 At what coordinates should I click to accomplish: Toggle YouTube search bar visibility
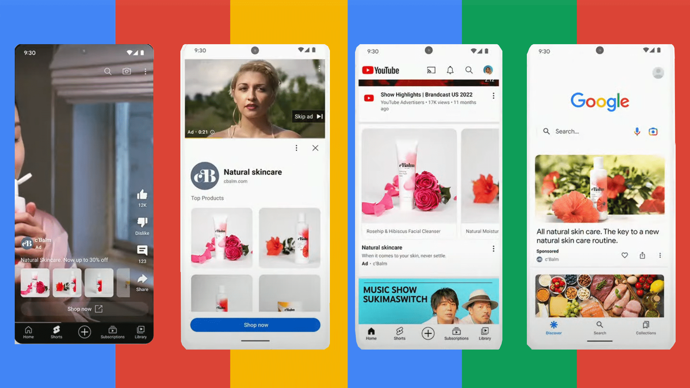[469, 70]
